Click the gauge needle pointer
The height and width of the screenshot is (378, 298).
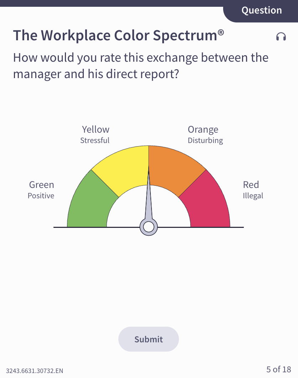(149, 200)
